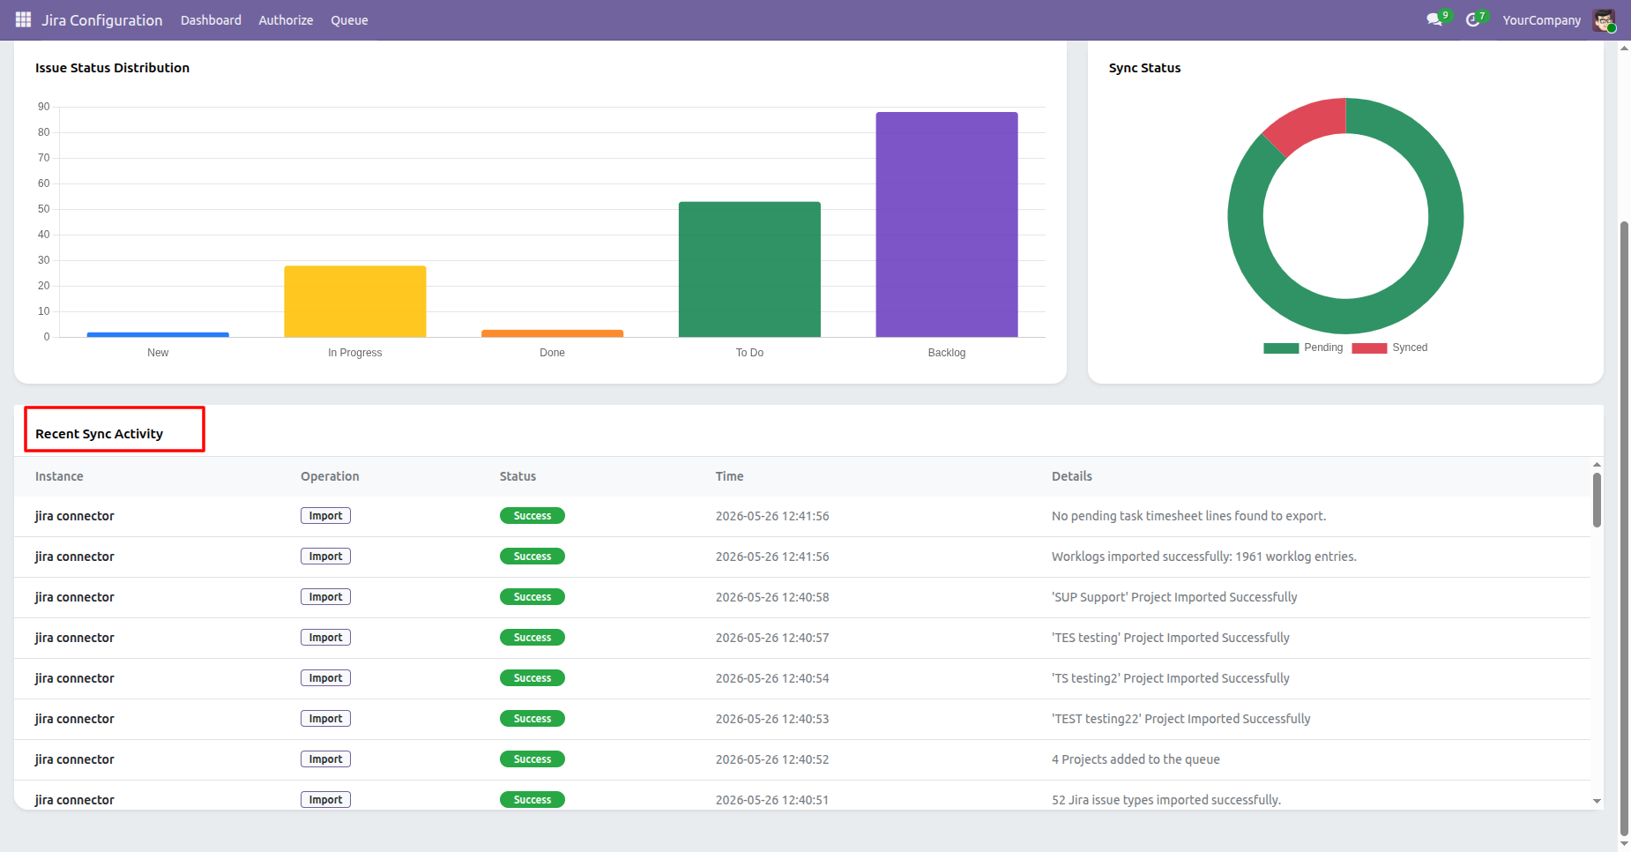
Task: Toggle the Pending legend item
Action: click(x=1303, y=348)
